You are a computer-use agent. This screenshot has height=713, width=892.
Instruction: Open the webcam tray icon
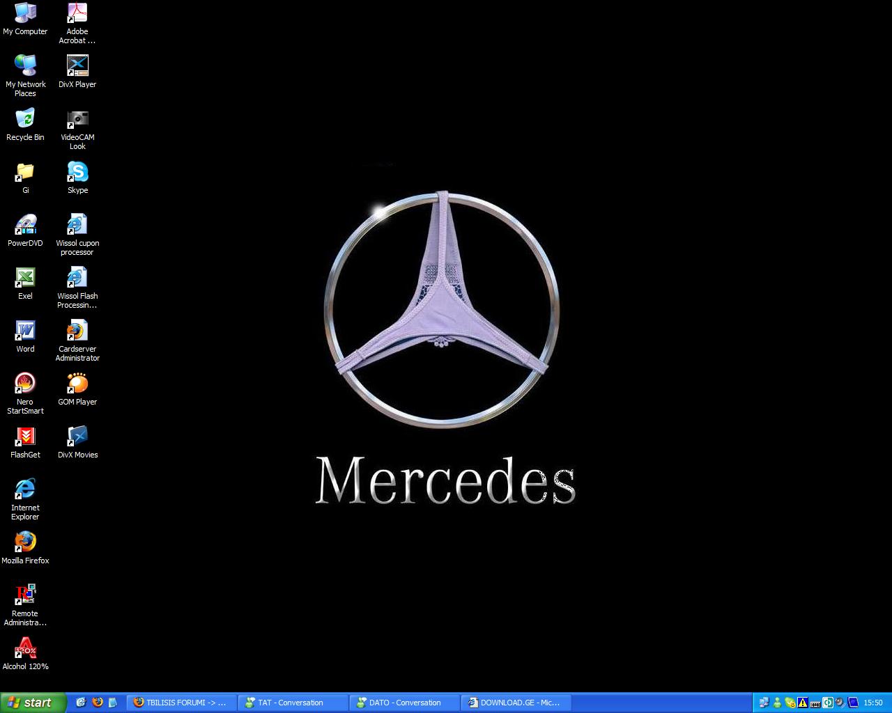pyautogui.click(x=840, y=703)
